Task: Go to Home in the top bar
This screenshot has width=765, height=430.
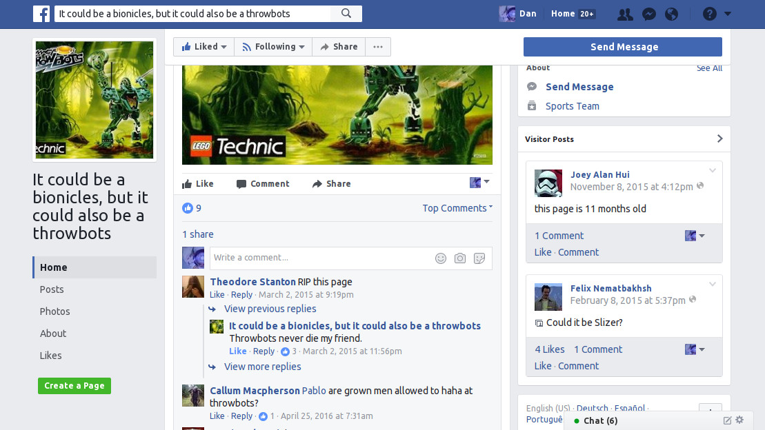Action: point(562,14)
